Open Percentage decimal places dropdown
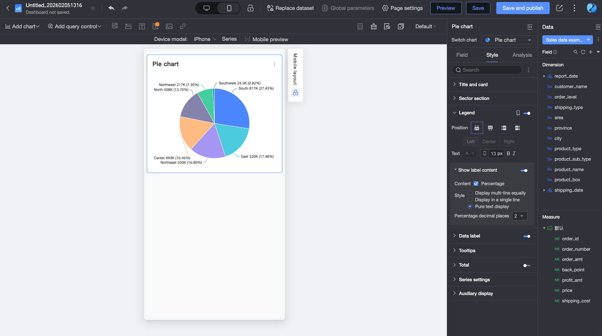The width and height of the screenshot is (602, 336). pyautogui.click(x=519, y=216)
